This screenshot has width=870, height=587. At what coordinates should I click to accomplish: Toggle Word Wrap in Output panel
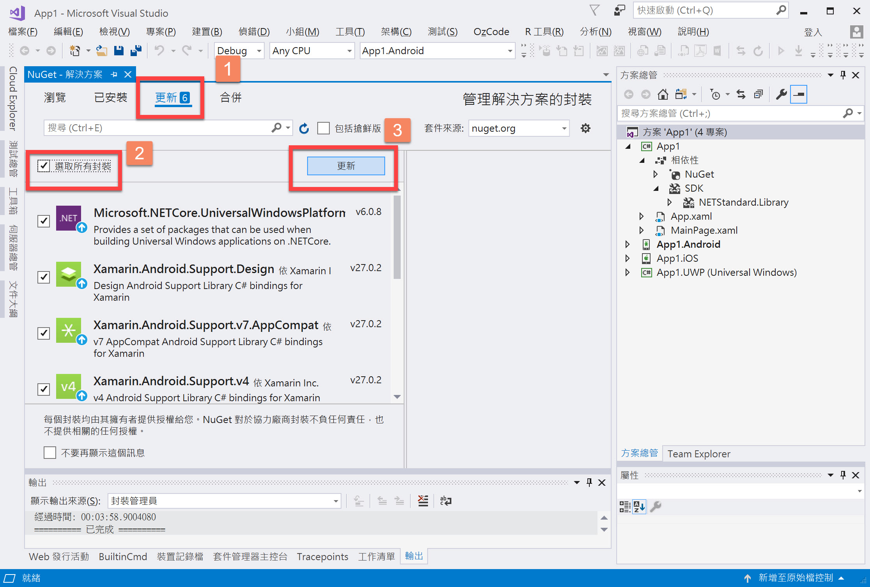pyautogui.click(x=446, y=501)
